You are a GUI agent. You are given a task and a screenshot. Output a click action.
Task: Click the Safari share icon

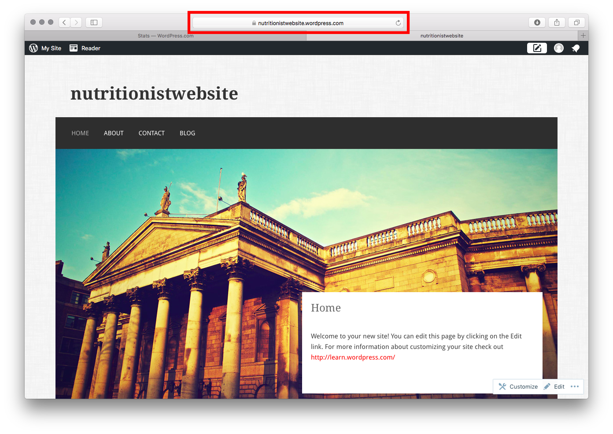(557, 22)
